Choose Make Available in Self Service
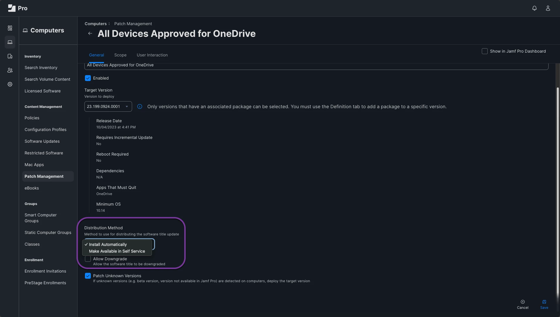Image resolution: width=560 pixels, height=317 pixels. tap(117, 251)
